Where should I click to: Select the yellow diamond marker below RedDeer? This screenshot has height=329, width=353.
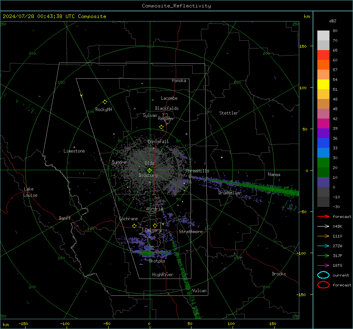[161, 127]
